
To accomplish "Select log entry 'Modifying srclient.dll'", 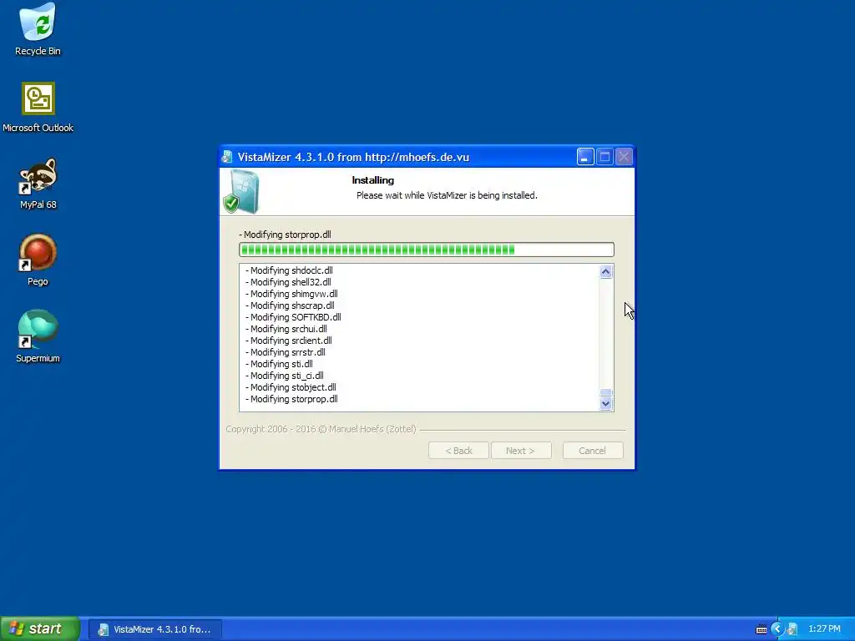I will tap(288, 341).
